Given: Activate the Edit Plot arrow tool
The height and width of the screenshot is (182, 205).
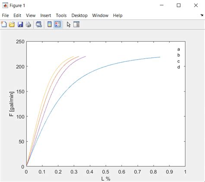Looking at the screenshot, I should 69,25.
